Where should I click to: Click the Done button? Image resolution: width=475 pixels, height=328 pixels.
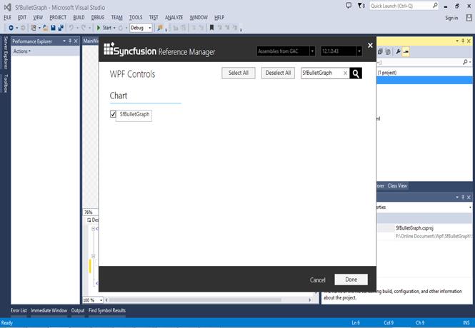[x=351, y=280]
